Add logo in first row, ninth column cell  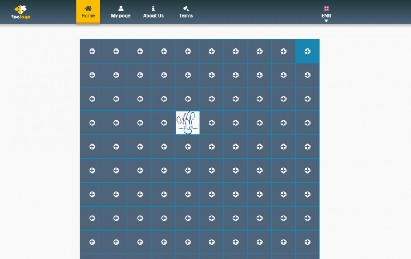point(284,51)
